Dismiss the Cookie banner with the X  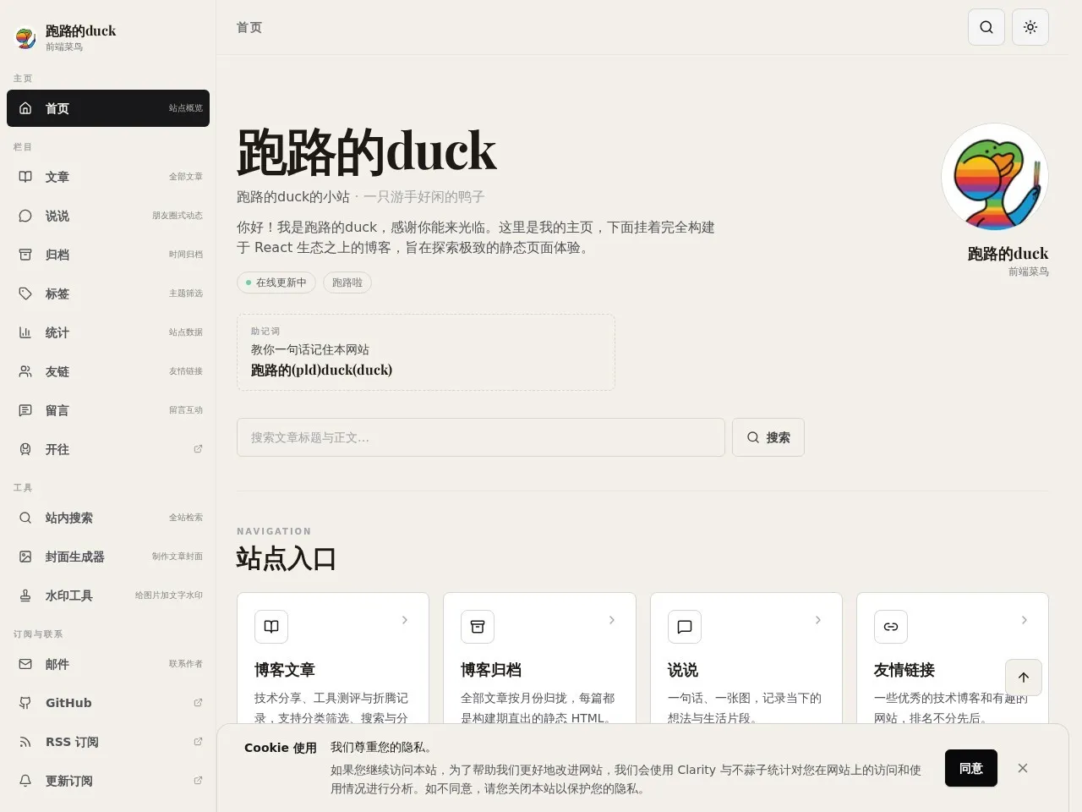[1023, 768]
